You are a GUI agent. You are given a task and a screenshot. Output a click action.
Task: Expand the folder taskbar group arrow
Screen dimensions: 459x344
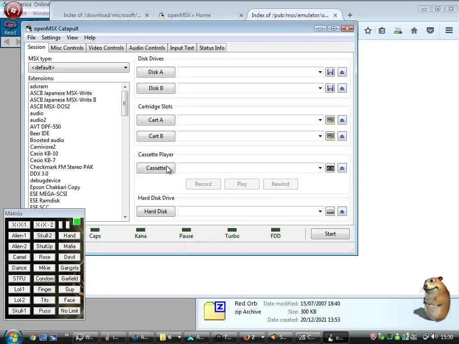pyautogui.click(x=179, y=337)
